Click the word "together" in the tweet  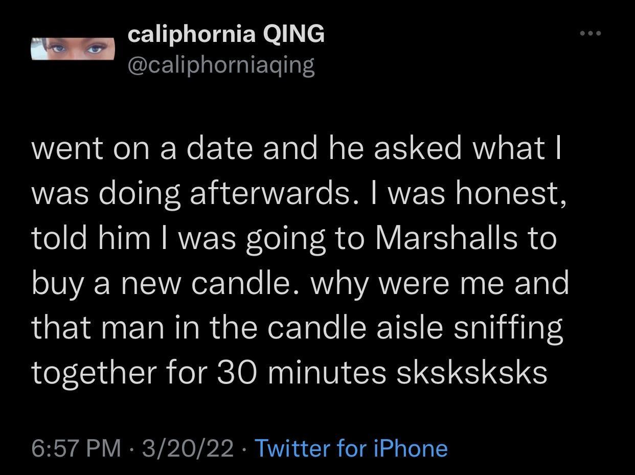click(91, 373)
